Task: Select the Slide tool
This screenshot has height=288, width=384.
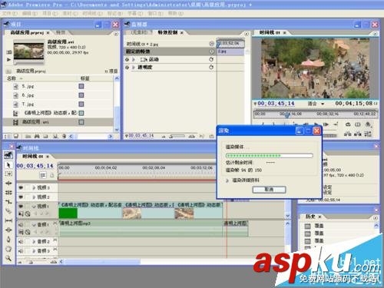Action: click(x=8, y=230)
